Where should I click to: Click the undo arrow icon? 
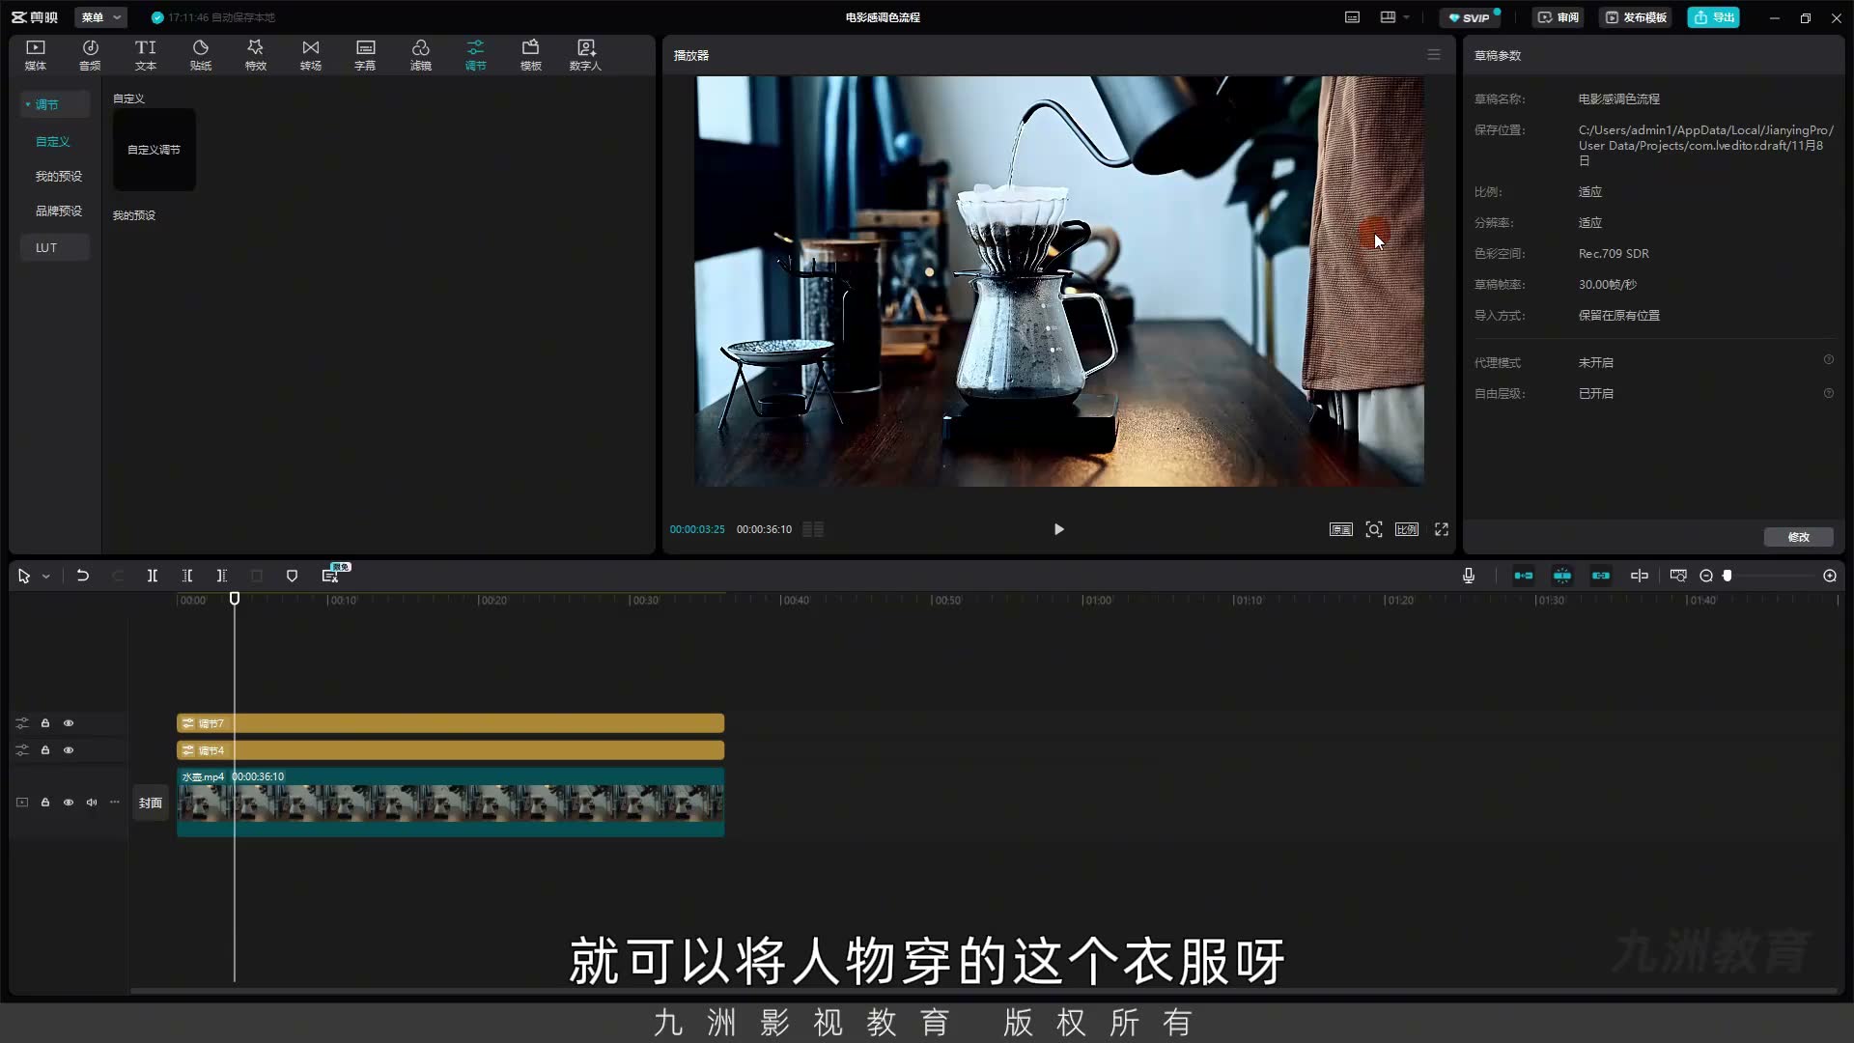pos(83,576)
